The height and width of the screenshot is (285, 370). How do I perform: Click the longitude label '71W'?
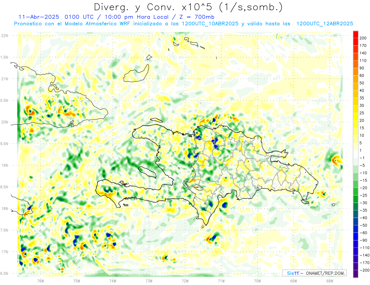[x=221, y=281]
